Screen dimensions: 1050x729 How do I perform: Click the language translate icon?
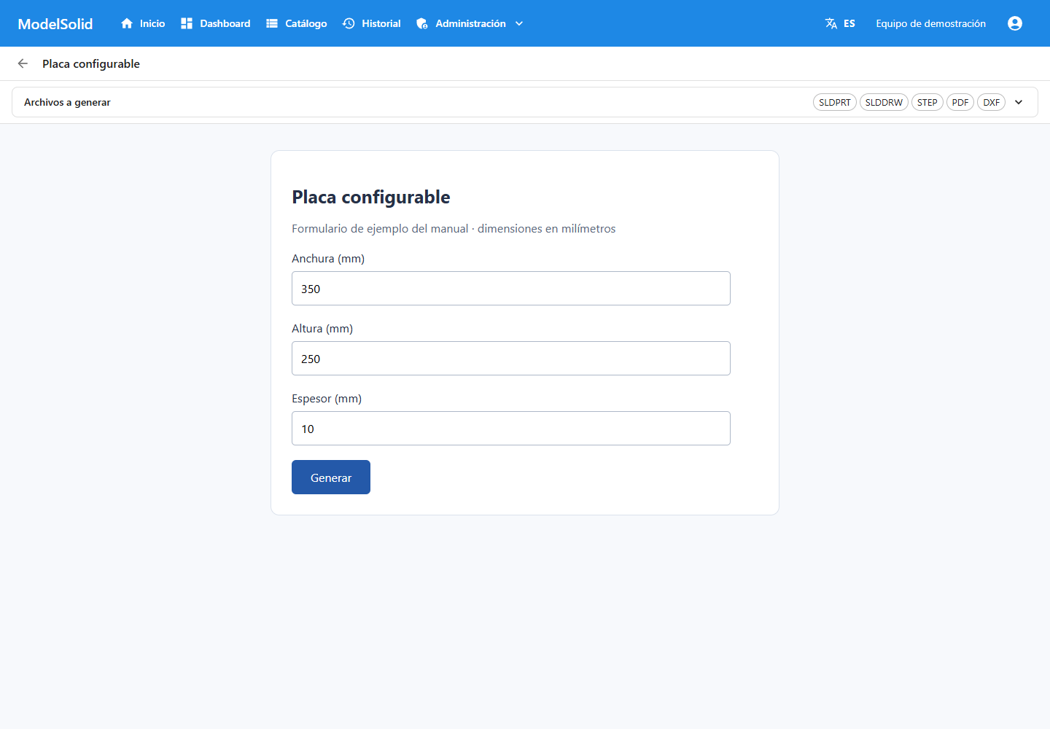coord(831,23)
